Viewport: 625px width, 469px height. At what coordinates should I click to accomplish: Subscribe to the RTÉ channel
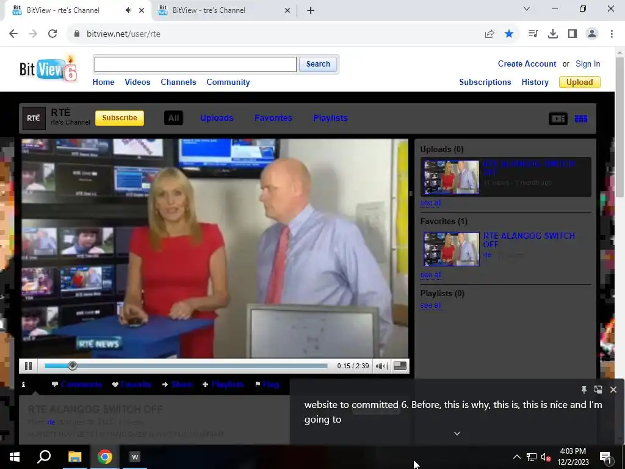[120, 118]
